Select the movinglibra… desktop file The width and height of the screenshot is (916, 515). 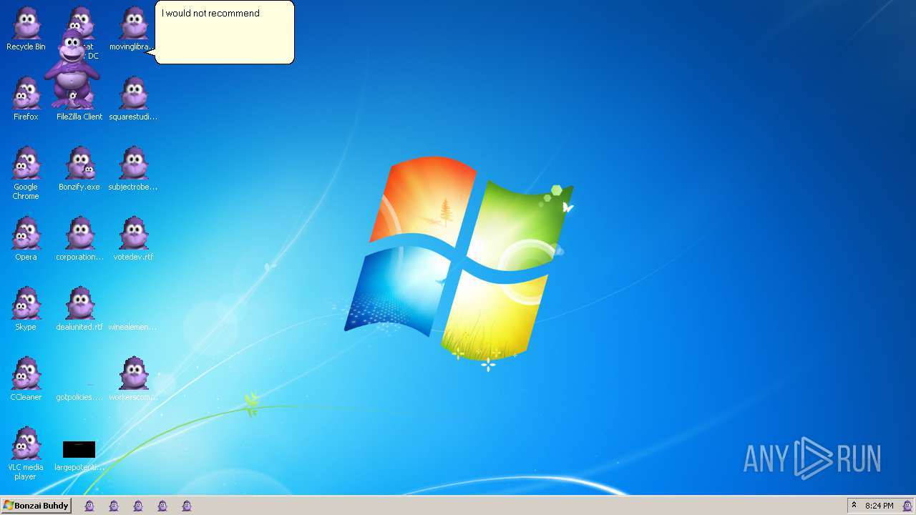(x=133, y=29)
